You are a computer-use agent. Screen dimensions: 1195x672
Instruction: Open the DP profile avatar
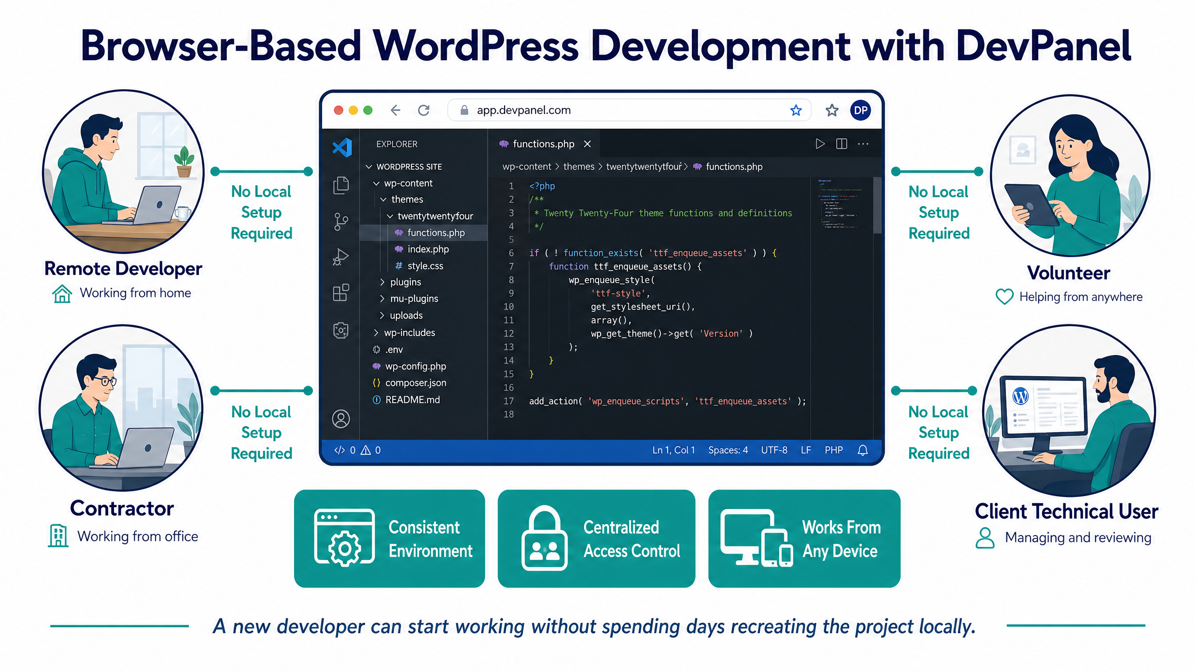click(861, 110)
